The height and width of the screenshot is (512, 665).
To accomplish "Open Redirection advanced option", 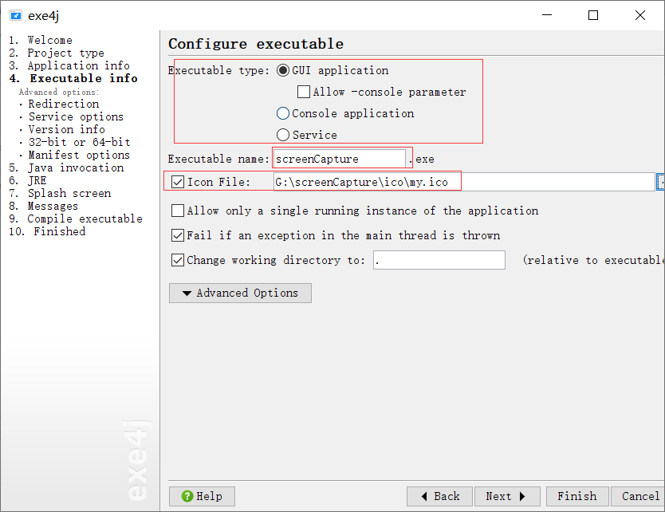I will point(64,104).
